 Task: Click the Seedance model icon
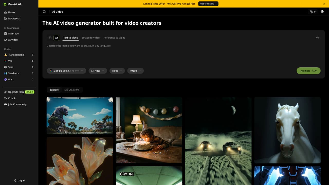5,73
